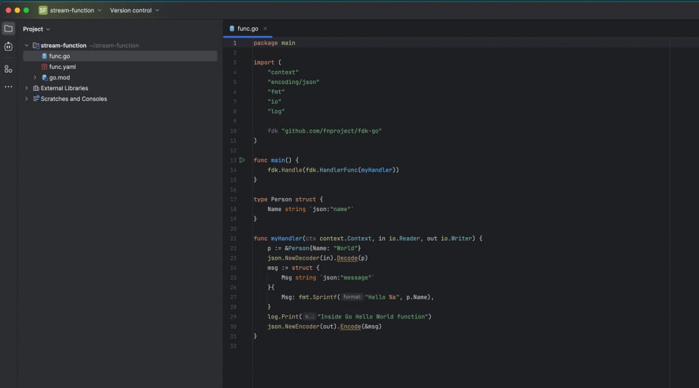Collapse the stream-function root folder
Image resolution: width=699 pixels, height=388 pixels.
coord(27,46)
